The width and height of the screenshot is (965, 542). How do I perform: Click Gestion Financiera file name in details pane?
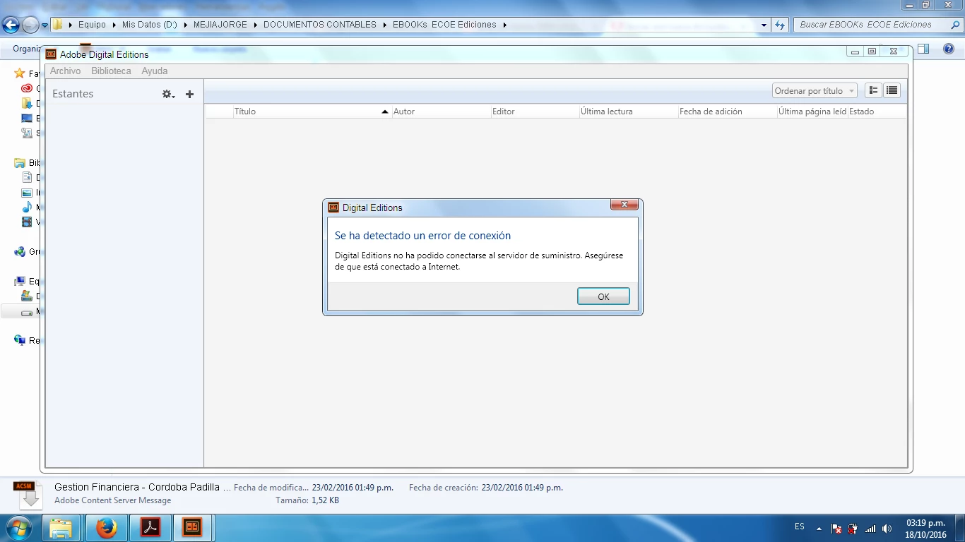pos(143,487)
